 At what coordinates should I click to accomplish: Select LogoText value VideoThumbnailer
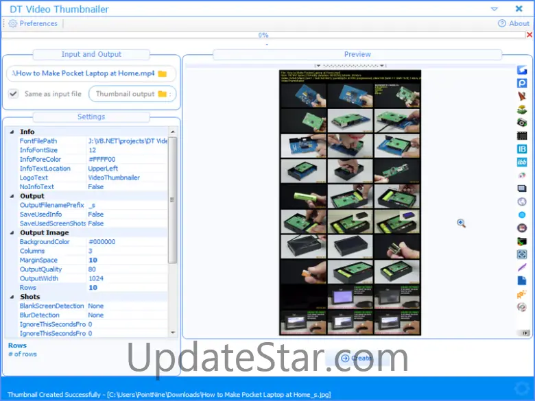[128, 178]
